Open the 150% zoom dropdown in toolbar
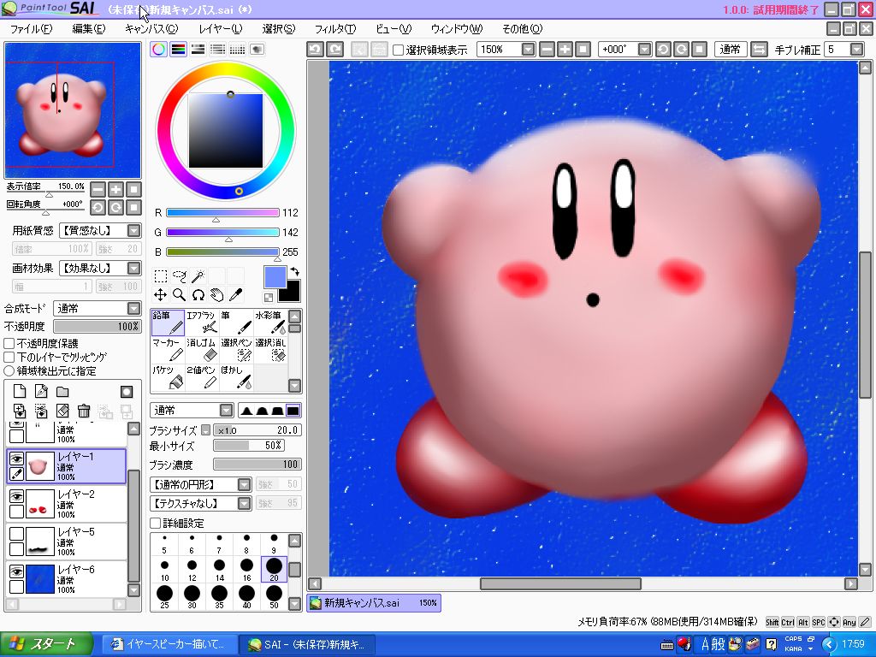Viewport: 876px width, 657px height. 529,50
